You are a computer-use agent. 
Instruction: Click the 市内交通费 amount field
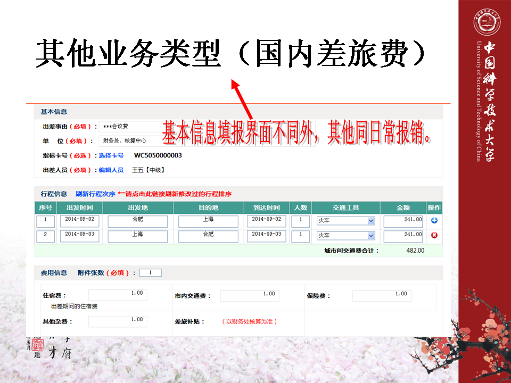pos(250,296)
